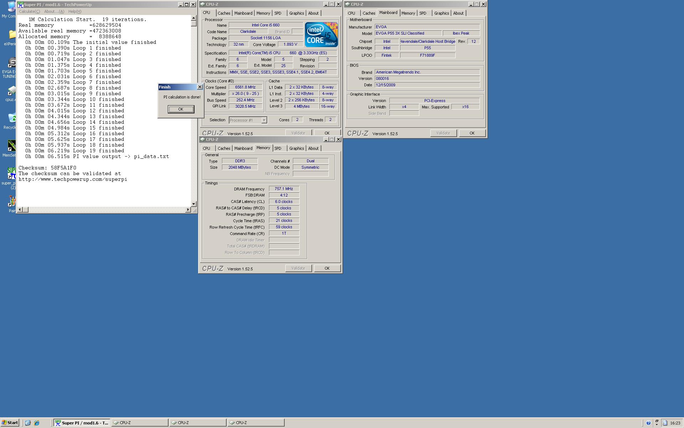This screenshot has width=684, height=428.
Task: Open the Help menu in Super PI
Action: point(75,11)
